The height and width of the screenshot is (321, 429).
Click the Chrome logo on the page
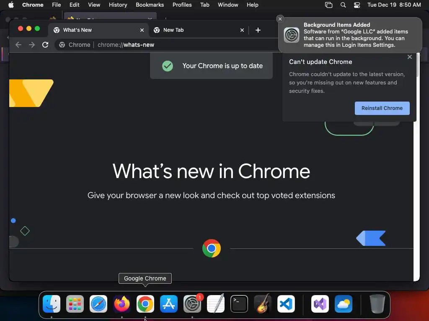212,248
